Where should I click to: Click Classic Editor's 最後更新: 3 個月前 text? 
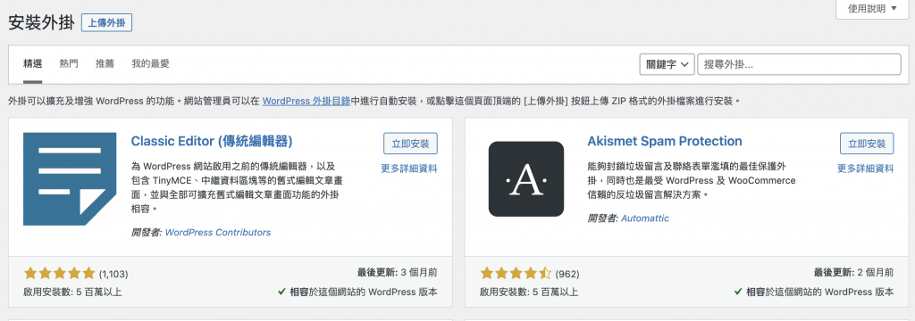tap(398, 272)
